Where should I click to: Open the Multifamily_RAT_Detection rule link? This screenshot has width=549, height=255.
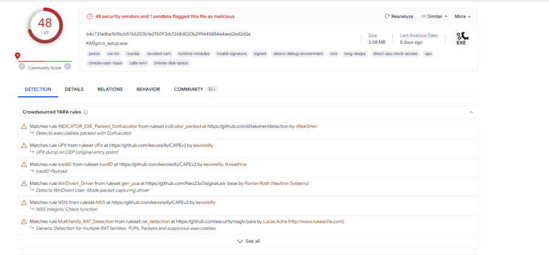tap(86, 222)
